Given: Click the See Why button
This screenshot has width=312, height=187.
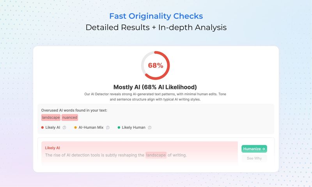Looking at the screenshot, I should pos(254,158).
